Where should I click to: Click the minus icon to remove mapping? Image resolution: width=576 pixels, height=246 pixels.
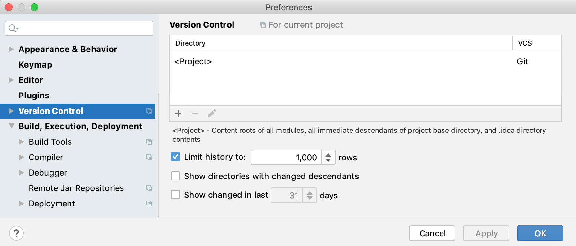pos(195,114)
